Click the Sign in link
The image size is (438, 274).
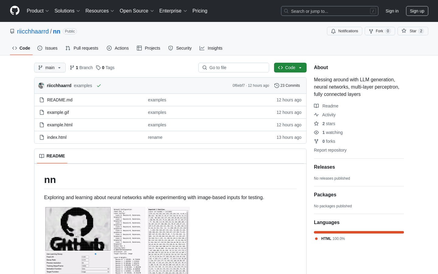tap(392, 11)
